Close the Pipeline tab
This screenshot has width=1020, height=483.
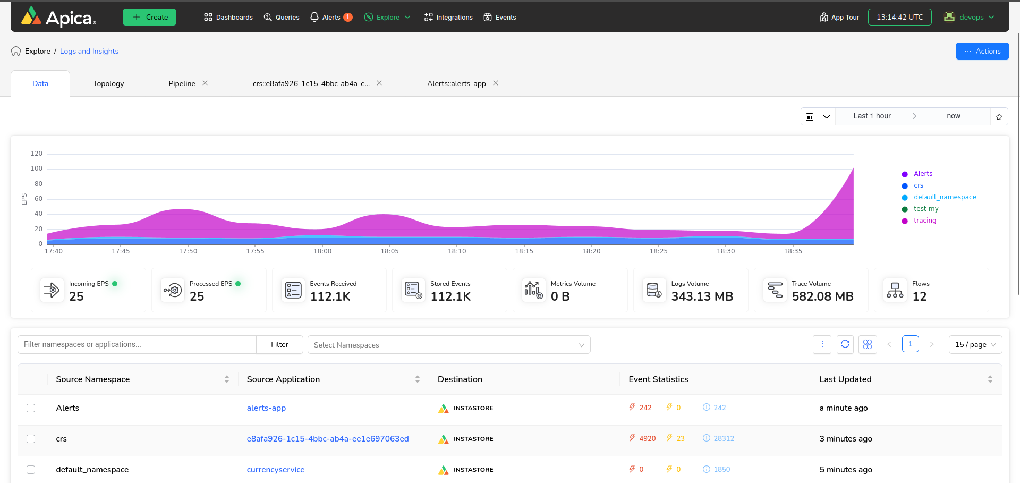[205, 83]
